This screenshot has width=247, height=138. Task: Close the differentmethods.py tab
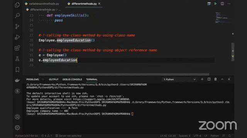(x=99, y=3)
